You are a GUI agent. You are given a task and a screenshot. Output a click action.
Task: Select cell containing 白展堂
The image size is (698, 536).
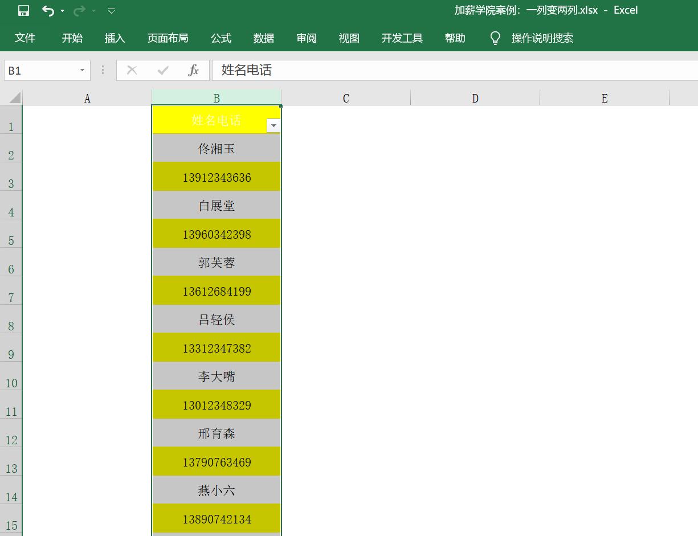(x=217, y=205)
